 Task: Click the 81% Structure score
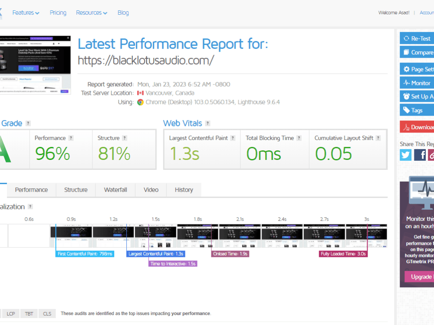pyautogui.click(x=114, y=154)
